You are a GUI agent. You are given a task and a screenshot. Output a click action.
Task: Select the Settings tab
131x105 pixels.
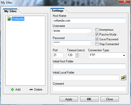(58, 11)
